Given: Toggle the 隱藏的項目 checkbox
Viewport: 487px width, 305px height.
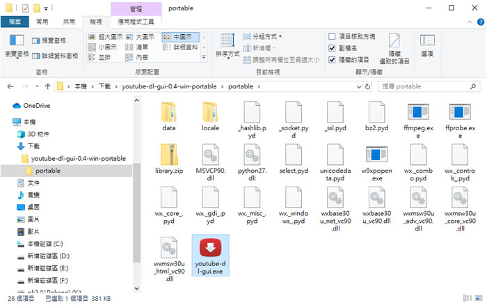Looking at the screenshot, I should point(332,60).
